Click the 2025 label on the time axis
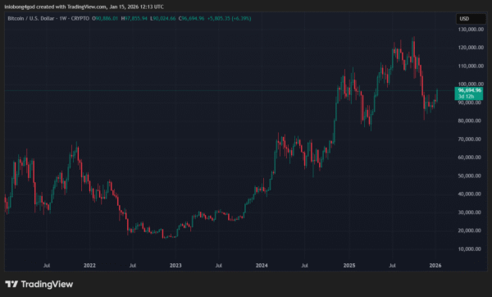The height and width of the screenshot is (297, 492). click(349, 266)
